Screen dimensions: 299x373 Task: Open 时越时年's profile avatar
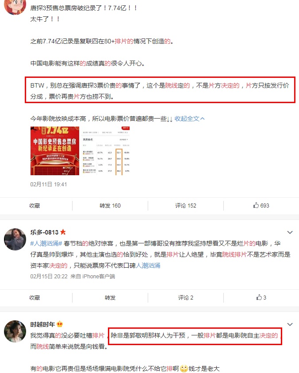tap(15, 331)
